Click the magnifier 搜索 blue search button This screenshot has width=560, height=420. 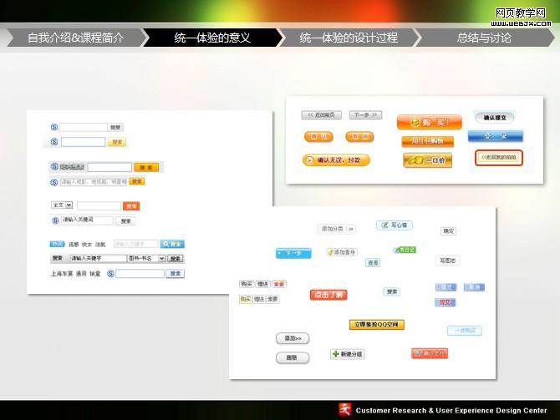click(172, 244)
